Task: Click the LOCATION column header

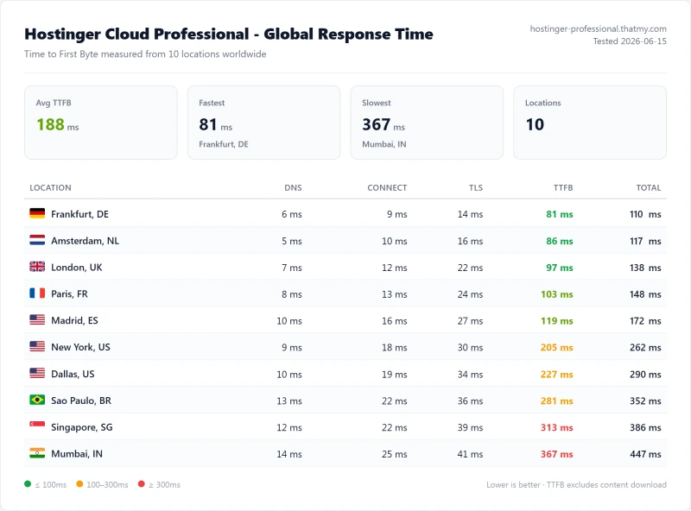Action: point(50,187)
